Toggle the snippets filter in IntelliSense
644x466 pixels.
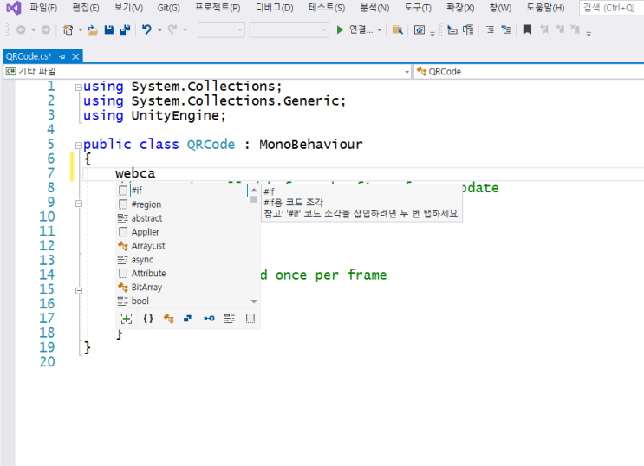click(250, 319)
